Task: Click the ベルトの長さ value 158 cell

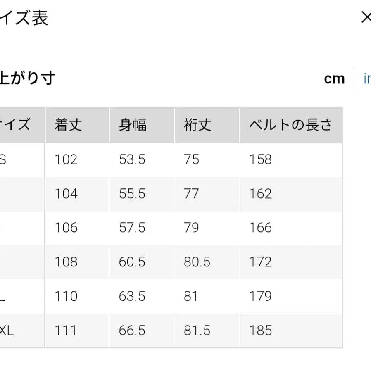Action: pyautogui.click(x=259, y=159)
